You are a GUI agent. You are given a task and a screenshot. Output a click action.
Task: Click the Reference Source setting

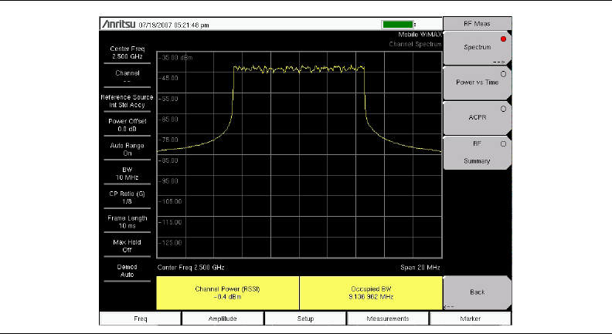pos(127,100)
